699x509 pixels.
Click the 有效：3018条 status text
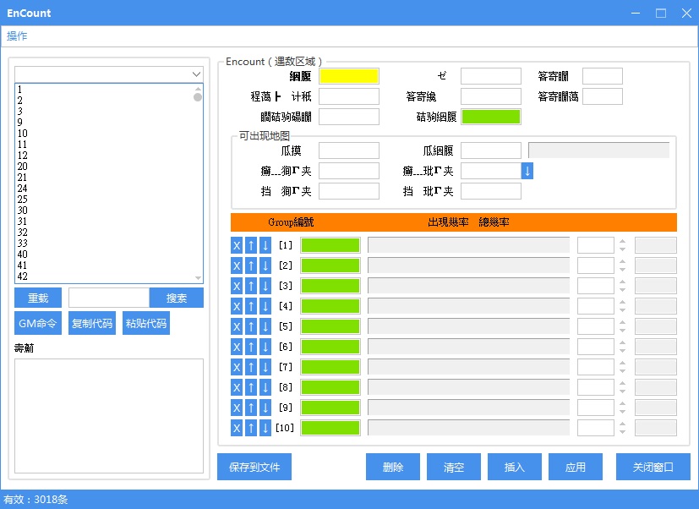(x=35, y=500)
